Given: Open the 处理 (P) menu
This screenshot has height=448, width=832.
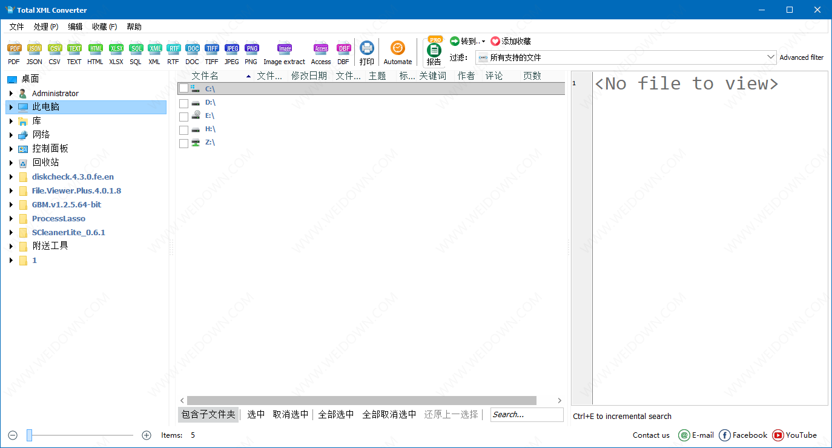Looking at the screenshot, I should pyautogui.click(x=46, y=27).
